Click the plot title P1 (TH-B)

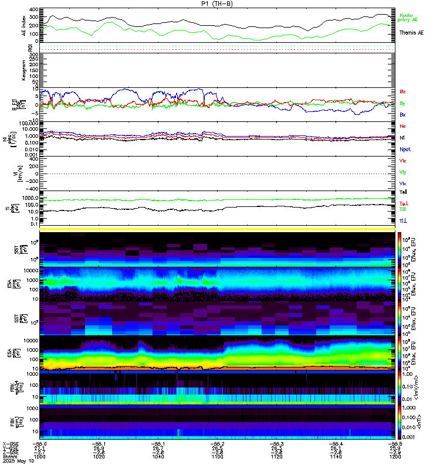pyautogui.click(x=216, y=4)
